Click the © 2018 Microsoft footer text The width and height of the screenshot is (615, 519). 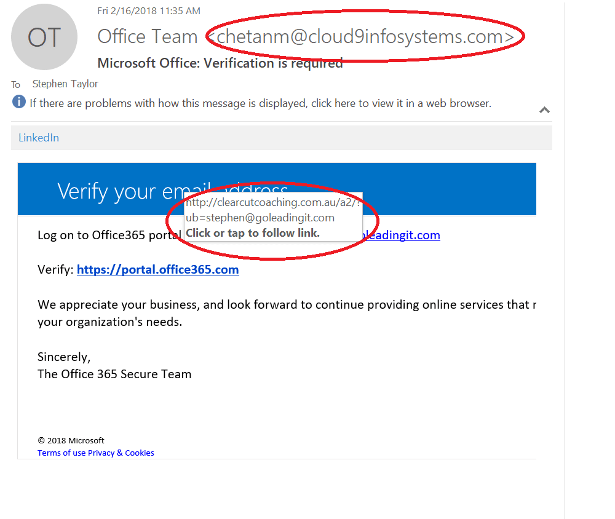(x=71, y=440)
